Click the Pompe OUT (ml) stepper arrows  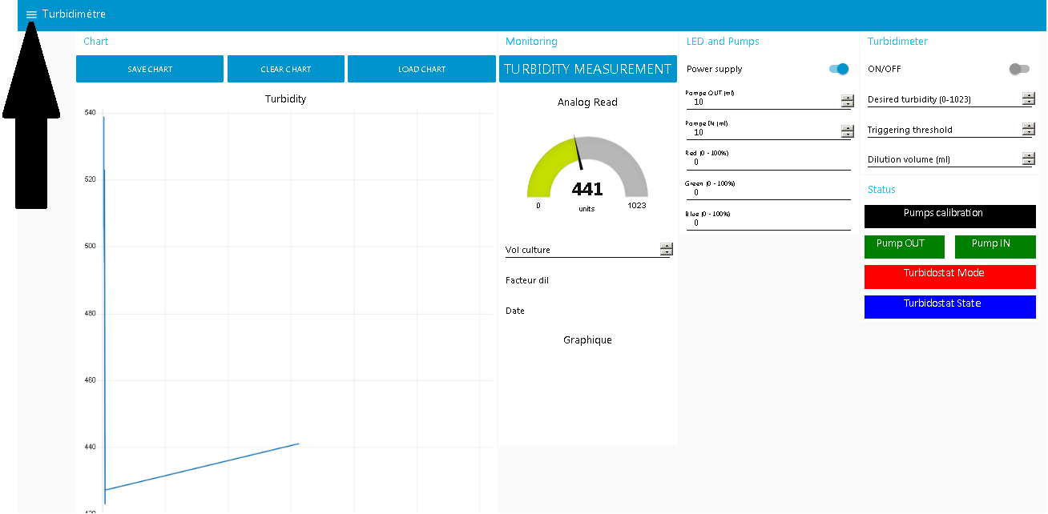[x=847, y=101]
